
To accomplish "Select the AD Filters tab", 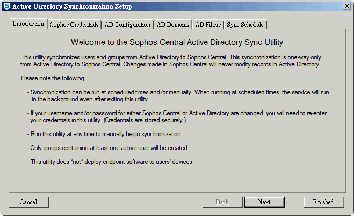I will 208,25.
